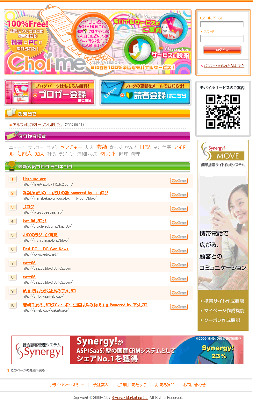Click the 読者登録 banner button

pyautogui.click(x=146, y=92)
